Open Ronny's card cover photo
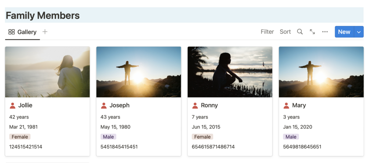 click(x=230, y=72)
